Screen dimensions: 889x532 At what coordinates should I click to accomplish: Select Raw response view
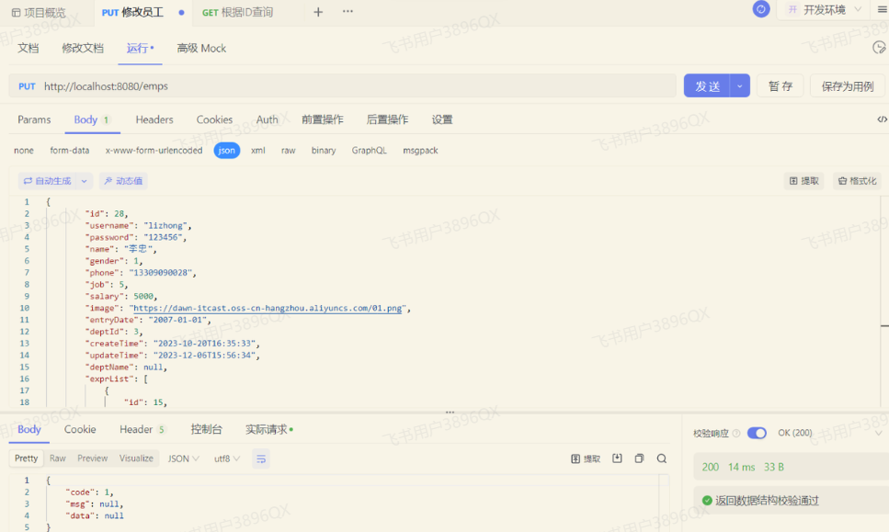pos(57,458)
